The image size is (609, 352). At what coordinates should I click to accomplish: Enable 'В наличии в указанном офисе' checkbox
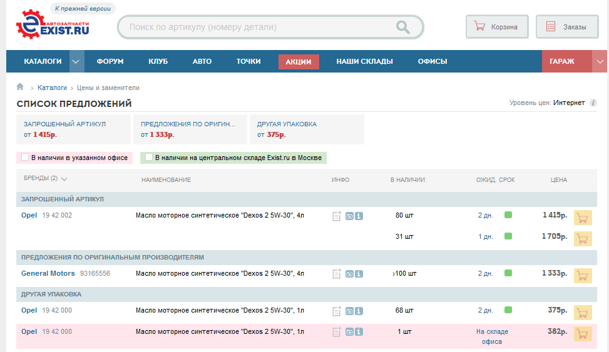25,157
